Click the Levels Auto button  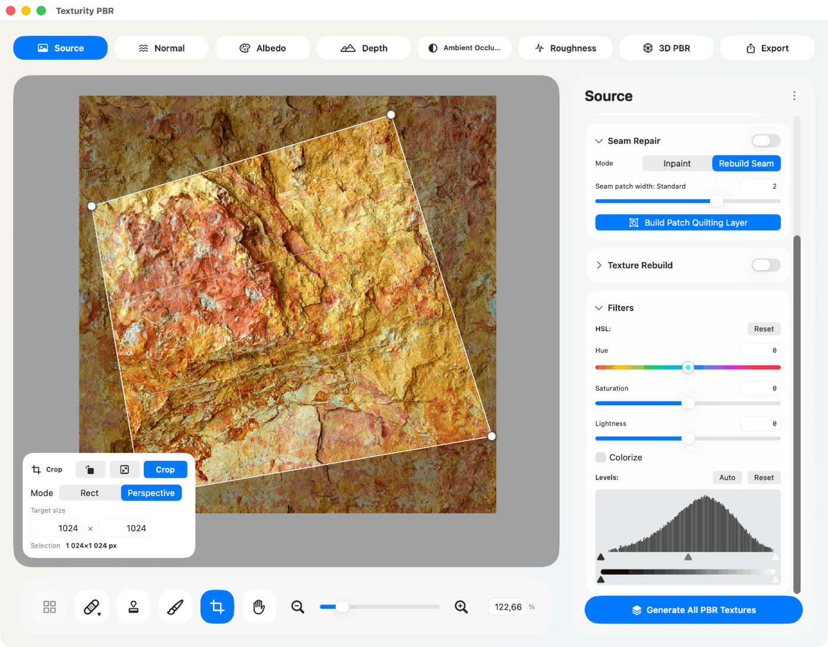click(x=727, y=477)
